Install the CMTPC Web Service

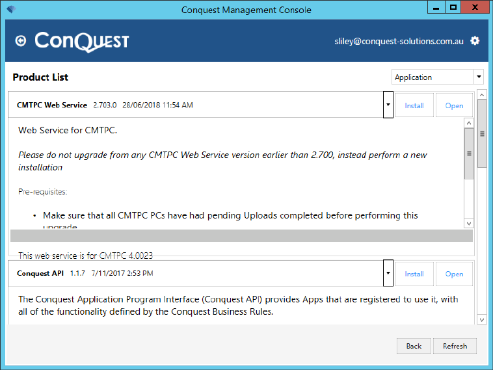pos(414,105)
